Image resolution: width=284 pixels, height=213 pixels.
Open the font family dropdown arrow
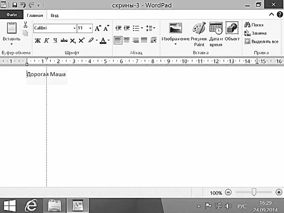pos(74,28)
